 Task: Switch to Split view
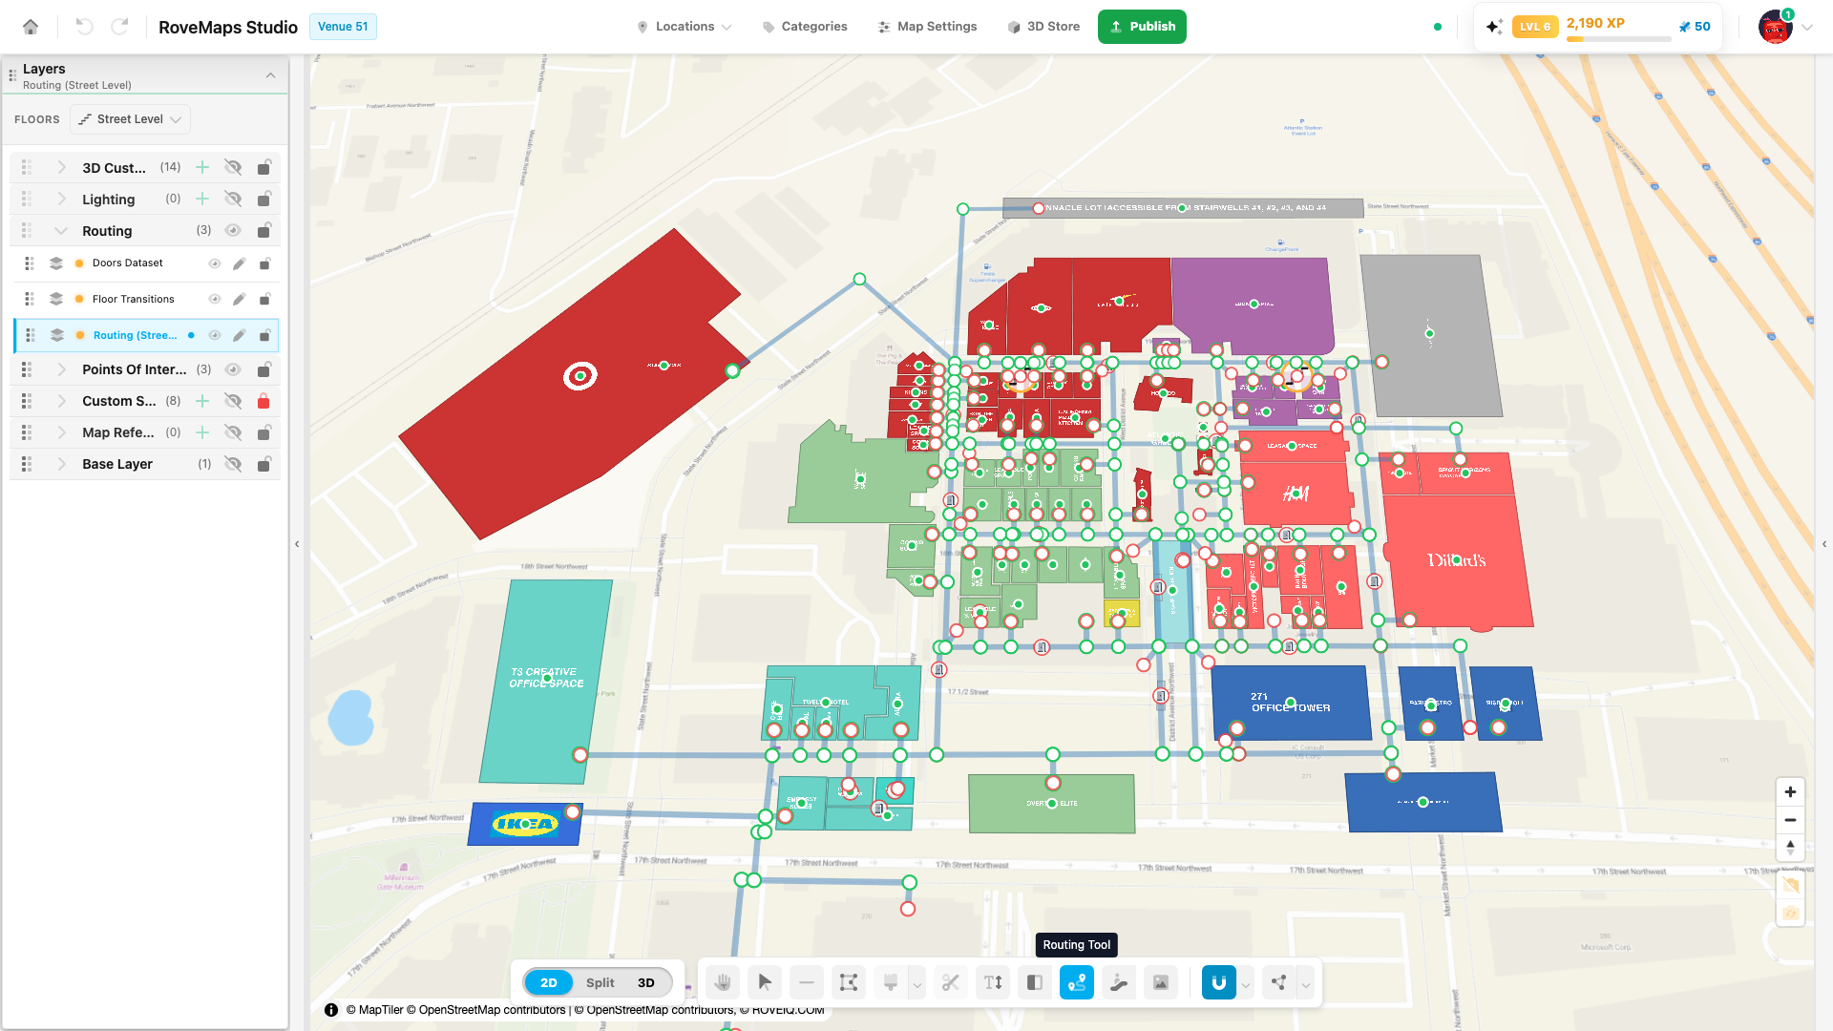(600, 982)
